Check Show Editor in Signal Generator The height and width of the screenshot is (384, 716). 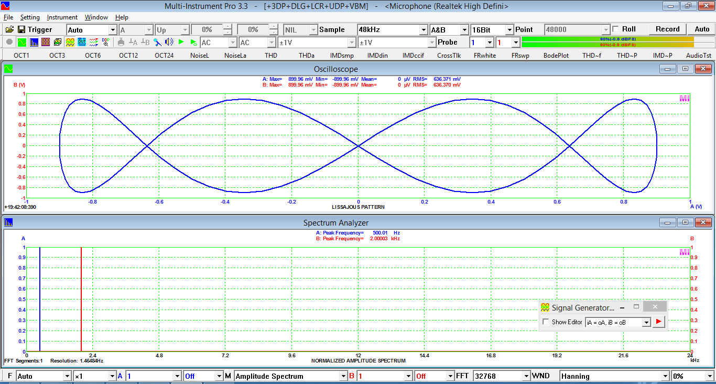click(546, 322)
